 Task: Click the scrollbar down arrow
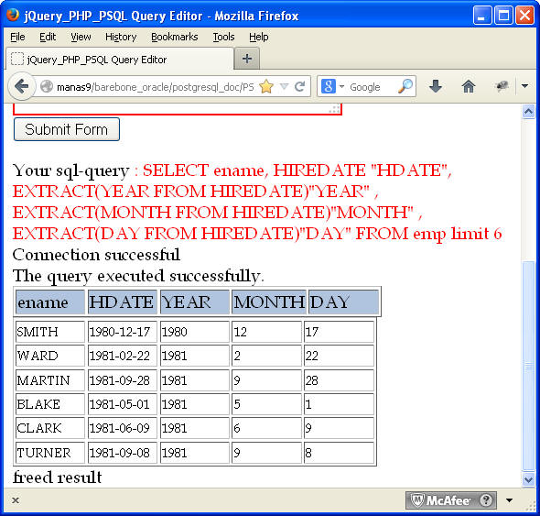coord(529,479)
